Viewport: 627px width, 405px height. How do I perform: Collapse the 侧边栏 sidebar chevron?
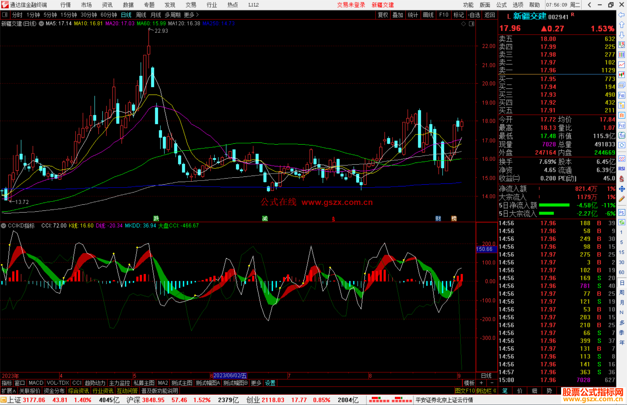pos(495,391)
